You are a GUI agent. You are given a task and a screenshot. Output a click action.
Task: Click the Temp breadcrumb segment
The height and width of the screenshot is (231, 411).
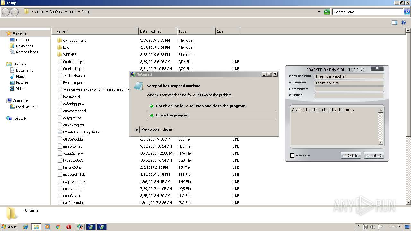click(86, 12)
